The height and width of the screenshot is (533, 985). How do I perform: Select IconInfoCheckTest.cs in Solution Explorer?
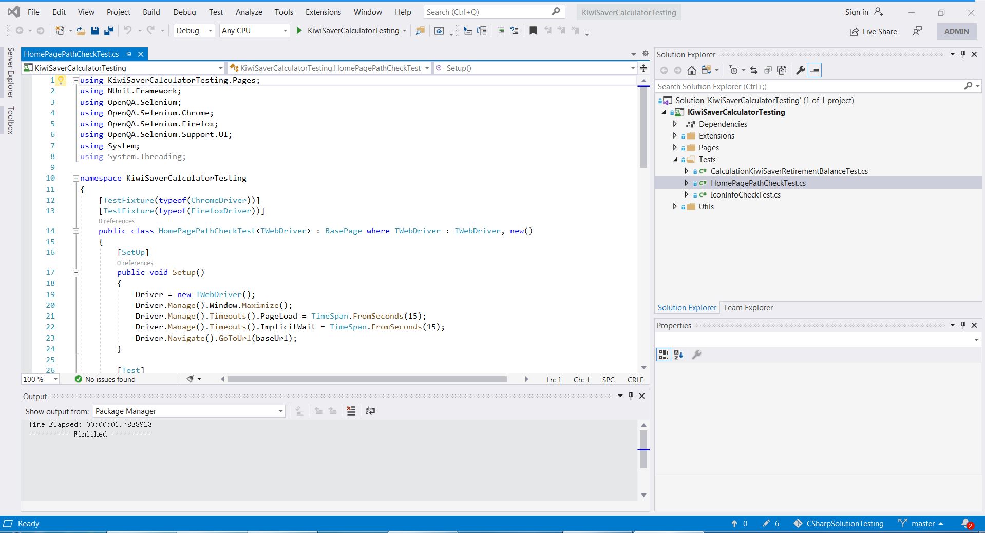coord(745,195)
